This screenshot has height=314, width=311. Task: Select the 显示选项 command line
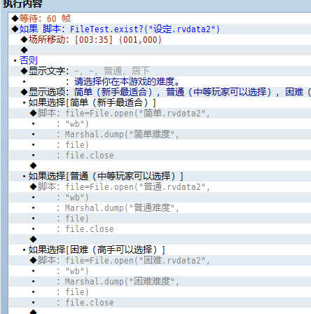[160, 92]
